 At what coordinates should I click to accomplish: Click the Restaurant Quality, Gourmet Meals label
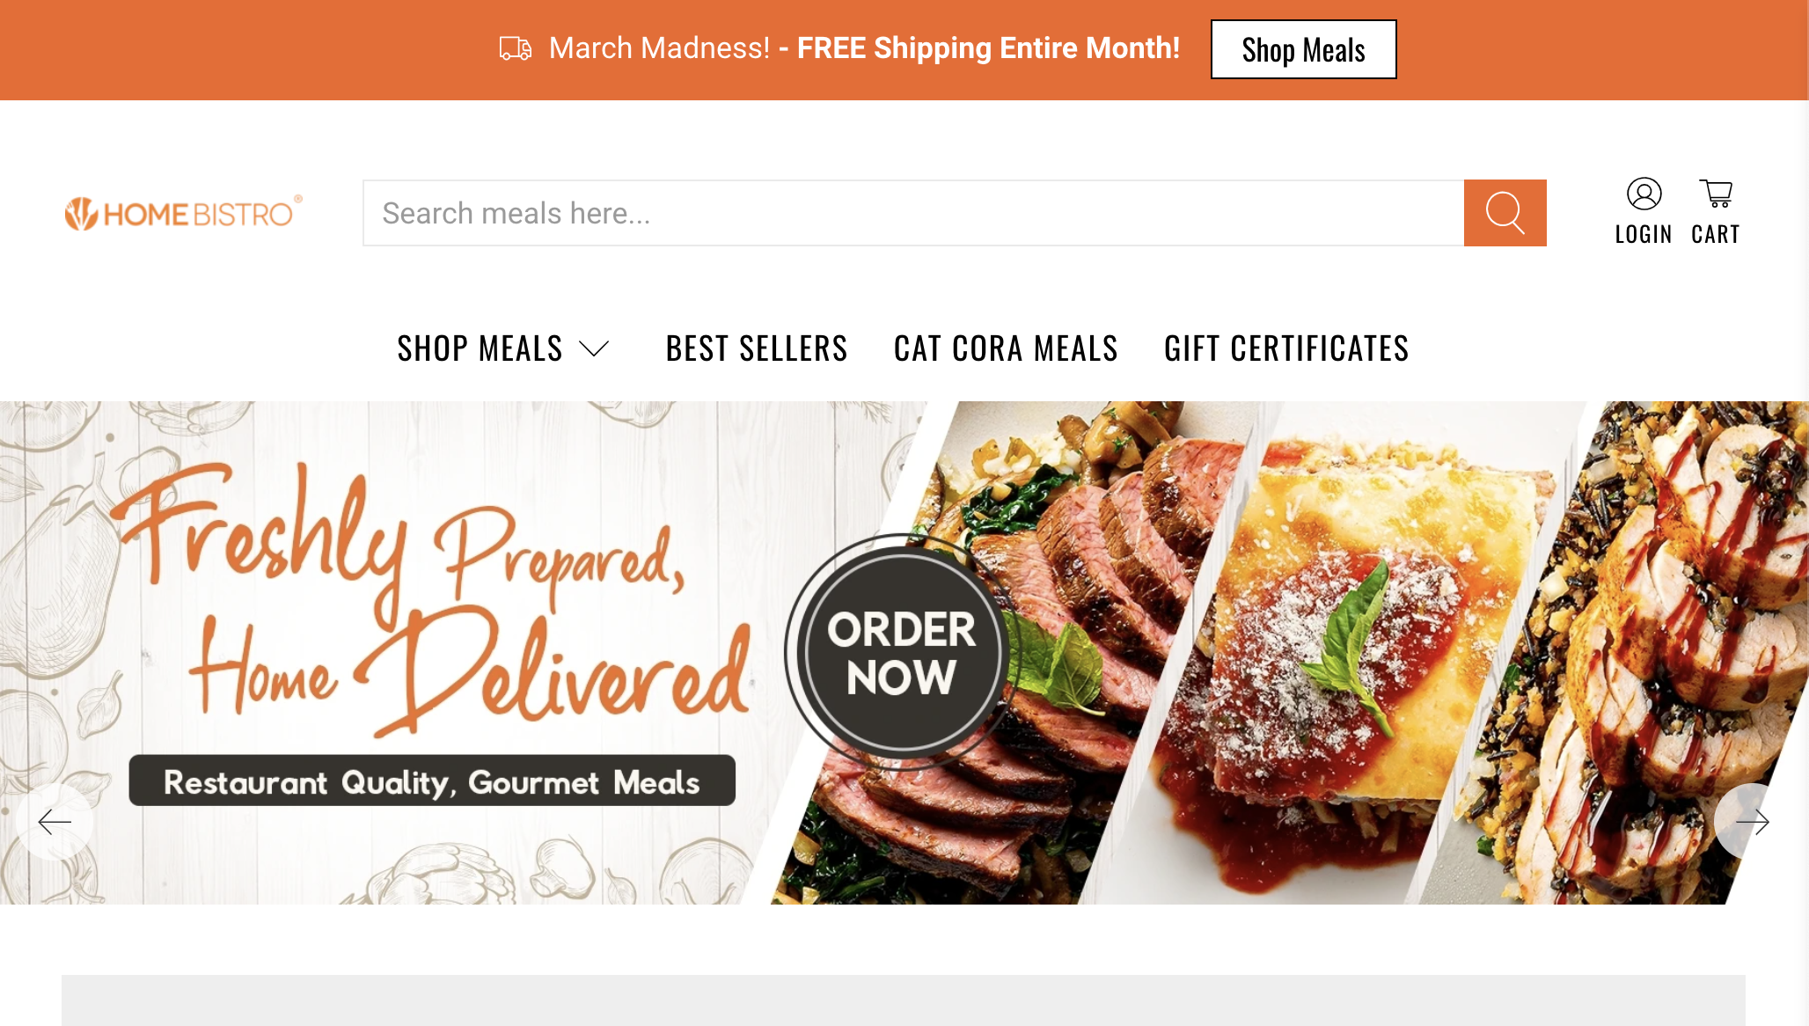click(x=432, y=781)
